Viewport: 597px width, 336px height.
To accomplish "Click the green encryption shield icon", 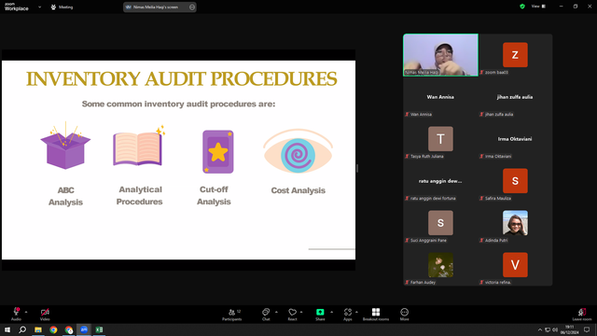I will (x=522, y=7).
